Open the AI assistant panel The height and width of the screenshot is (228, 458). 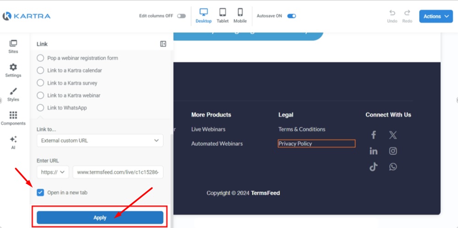point(13,142)
